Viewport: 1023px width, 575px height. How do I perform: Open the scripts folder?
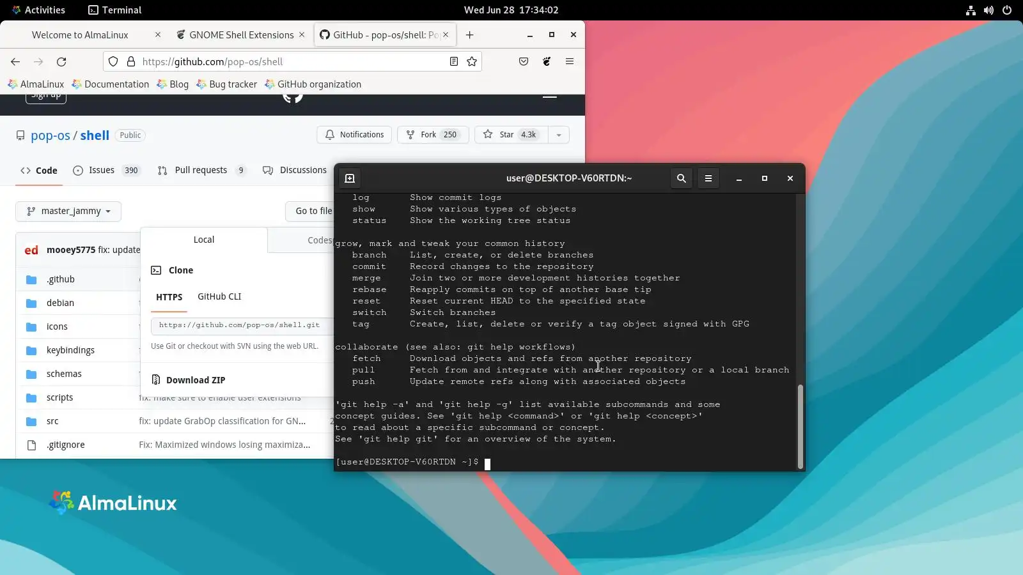tap(59, 397)
